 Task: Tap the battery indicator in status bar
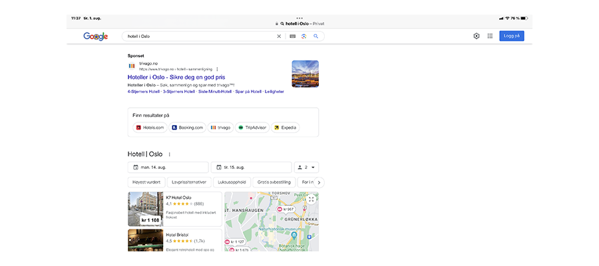pos(524,18)
